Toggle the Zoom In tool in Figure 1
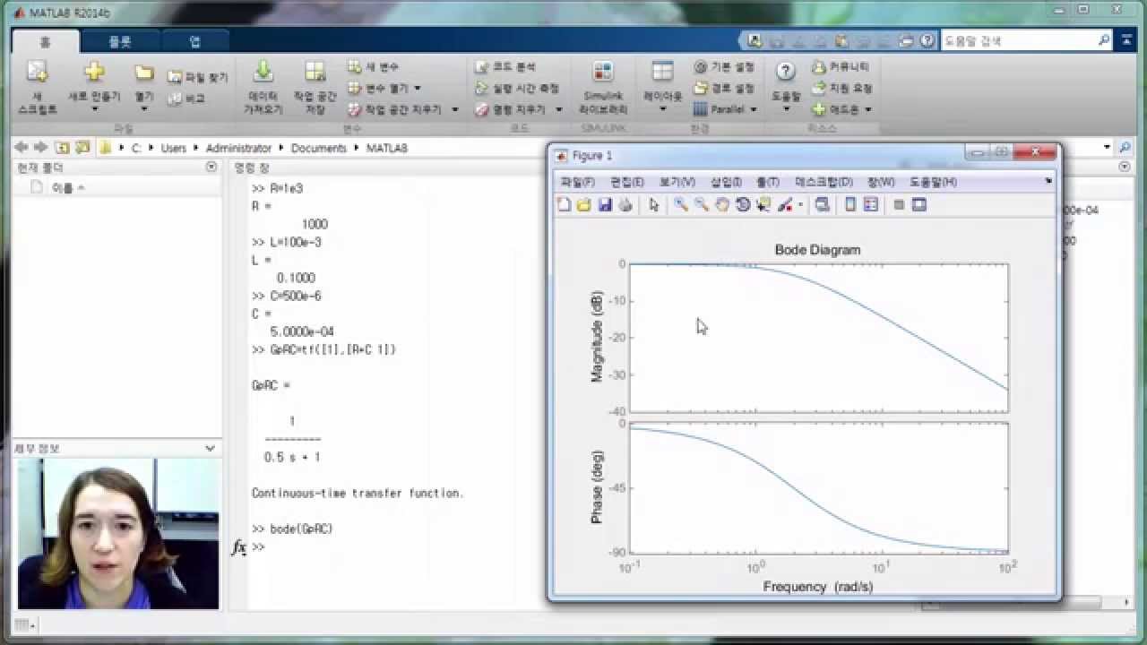The width and height of the screenshot is (1147, 645). 681,205
